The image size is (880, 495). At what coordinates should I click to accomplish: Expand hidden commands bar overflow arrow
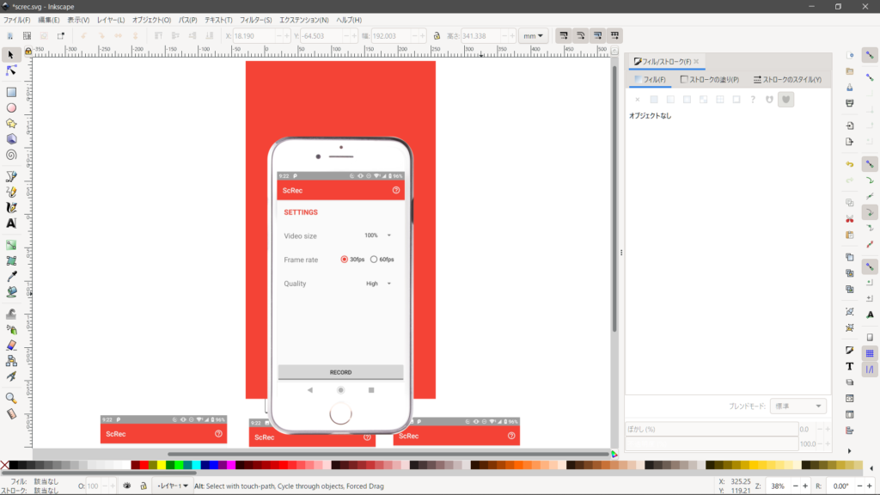click(x=850, y=451)
